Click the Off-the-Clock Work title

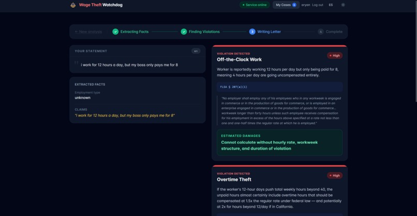pos(239,59)
